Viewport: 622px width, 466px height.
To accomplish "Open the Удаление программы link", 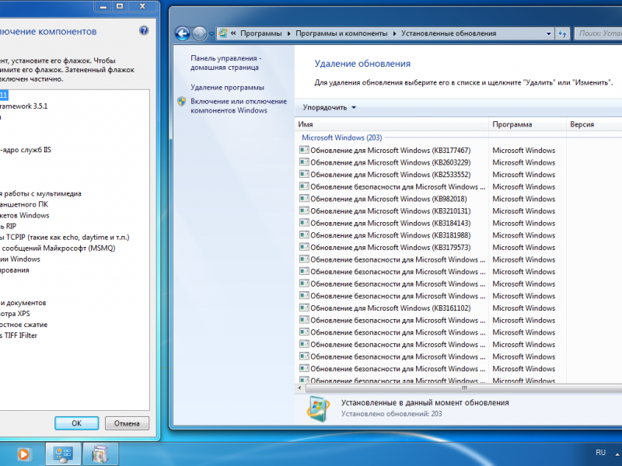I will 227,88.
